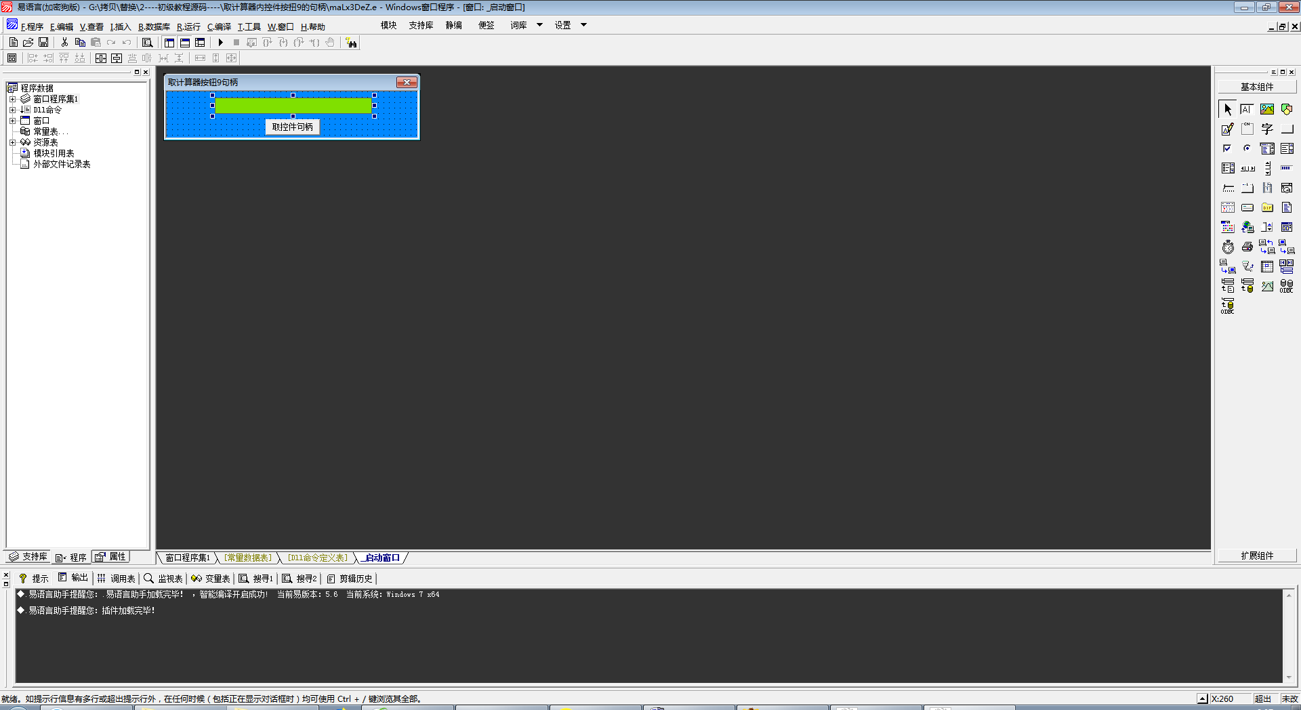Open the C.编译 menu
Viewport: 1301px width, 710px height.
pos(219,26)
